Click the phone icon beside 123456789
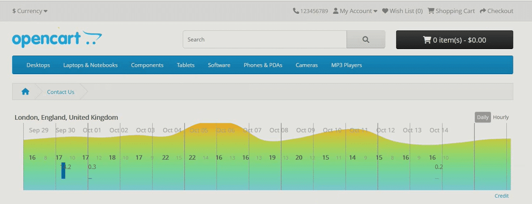The image size is (532, 204). tap(296, 11)
